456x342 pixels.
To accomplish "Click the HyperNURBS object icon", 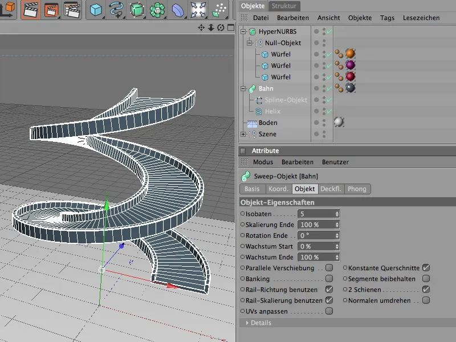I will [253, 31].
